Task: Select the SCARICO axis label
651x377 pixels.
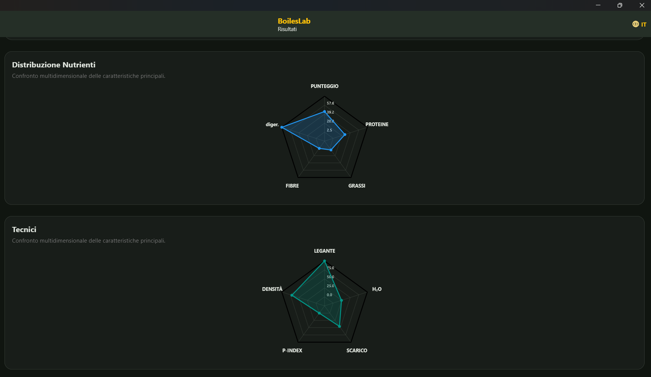Action: pos(357,350)
